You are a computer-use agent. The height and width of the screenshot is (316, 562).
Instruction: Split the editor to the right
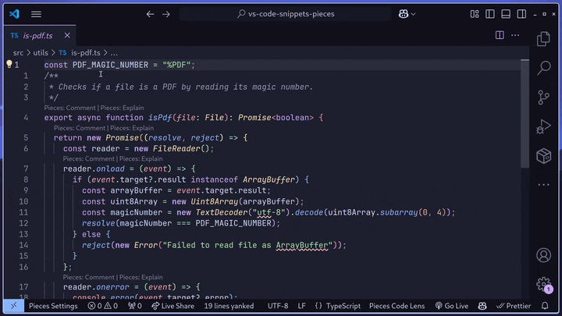point(500,35)
